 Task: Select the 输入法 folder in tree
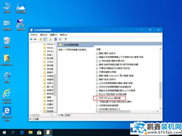point(48,87)
